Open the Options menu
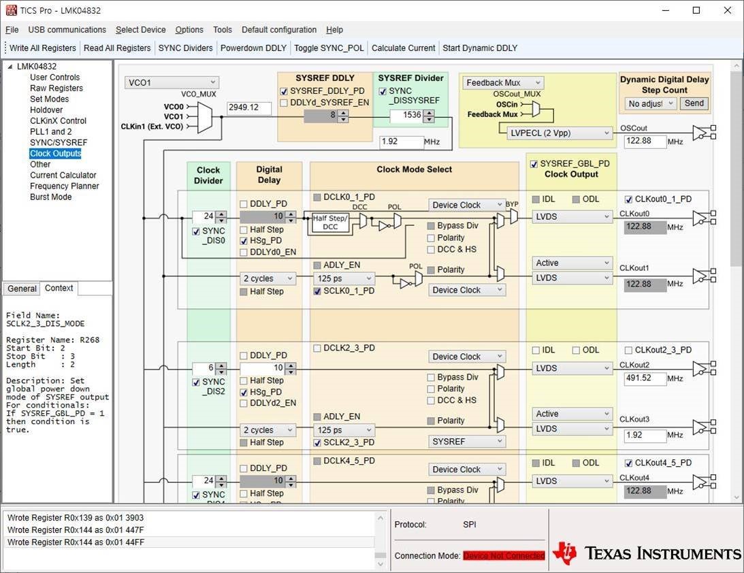The width and height of the screenshot is (744, 573). pyautogui.click(x=189, y=30)
